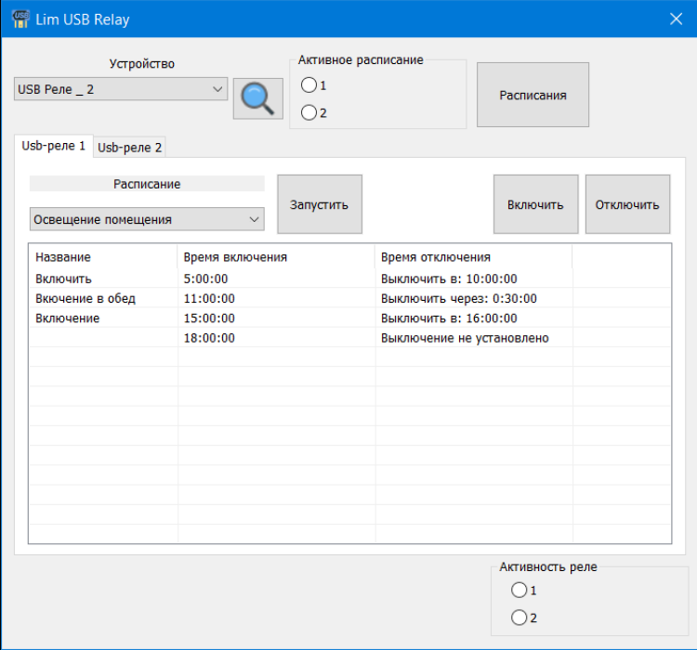Close the Lim USB Relay window

(x=676, y=19)
